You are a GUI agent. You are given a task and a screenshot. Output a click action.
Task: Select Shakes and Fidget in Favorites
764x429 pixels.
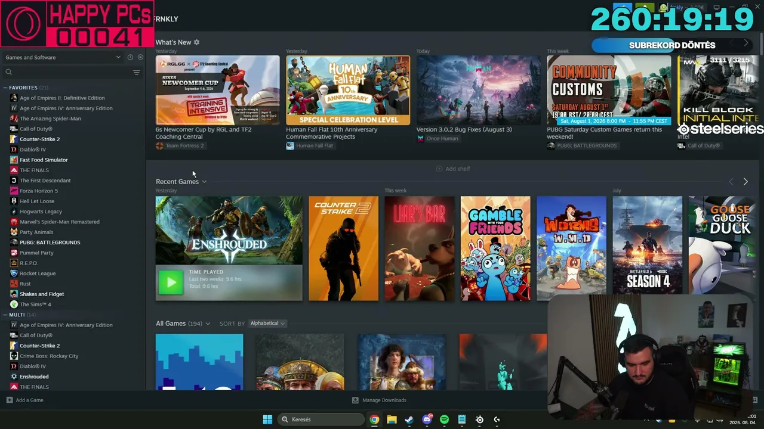(x=42, y=294)
